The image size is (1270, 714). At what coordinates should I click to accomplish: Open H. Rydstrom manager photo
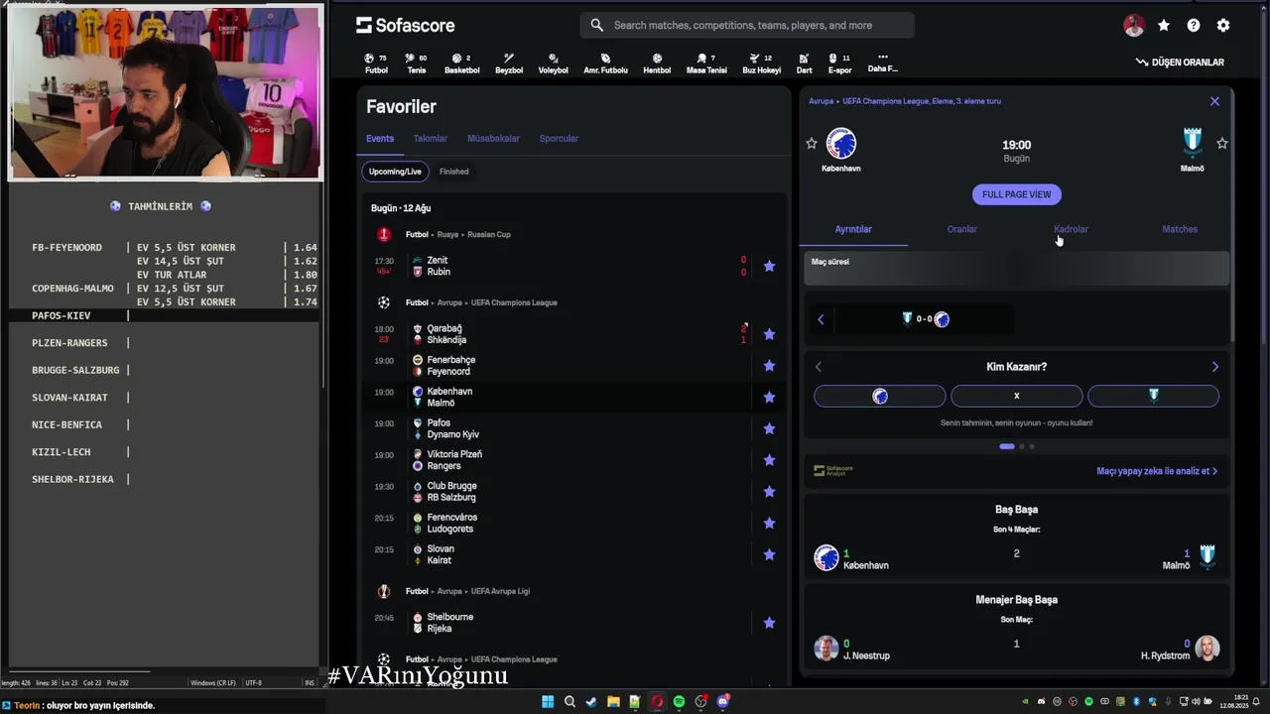1207,649
